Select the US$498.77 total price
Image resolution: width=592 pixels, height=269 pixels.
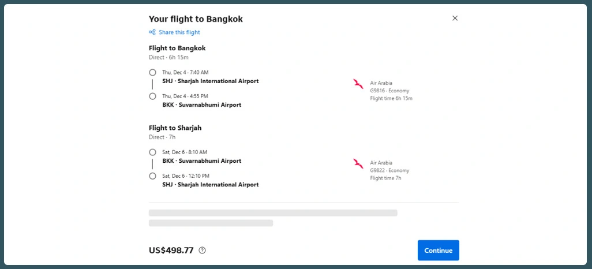click(171, 251)
